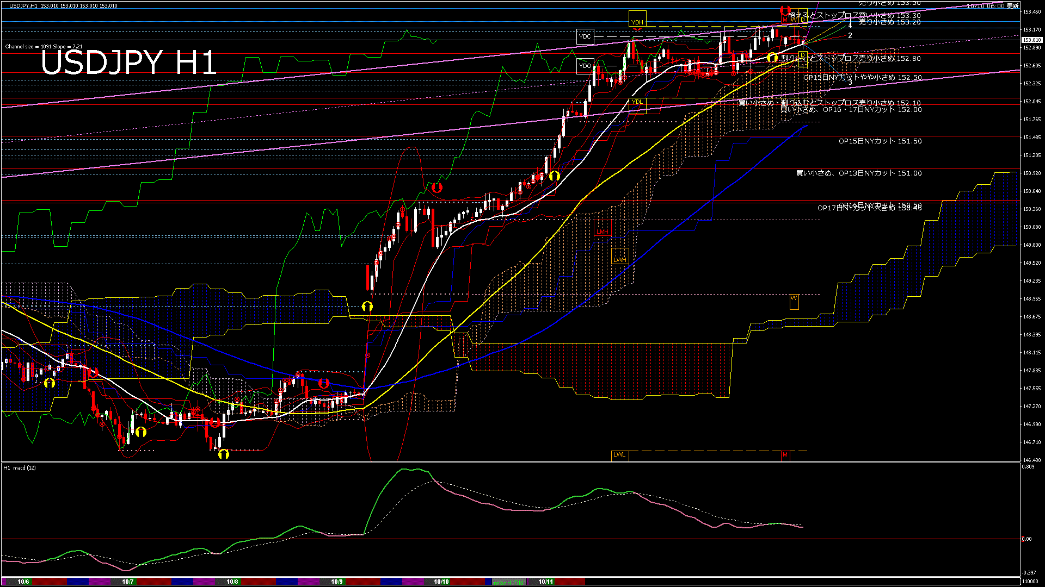
Task: Select the 10/10 date marker on timeline
Action: click(x=441, y=582)
